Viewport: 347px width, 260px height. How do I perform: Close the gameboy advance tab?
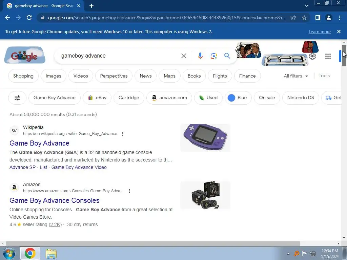79,6
